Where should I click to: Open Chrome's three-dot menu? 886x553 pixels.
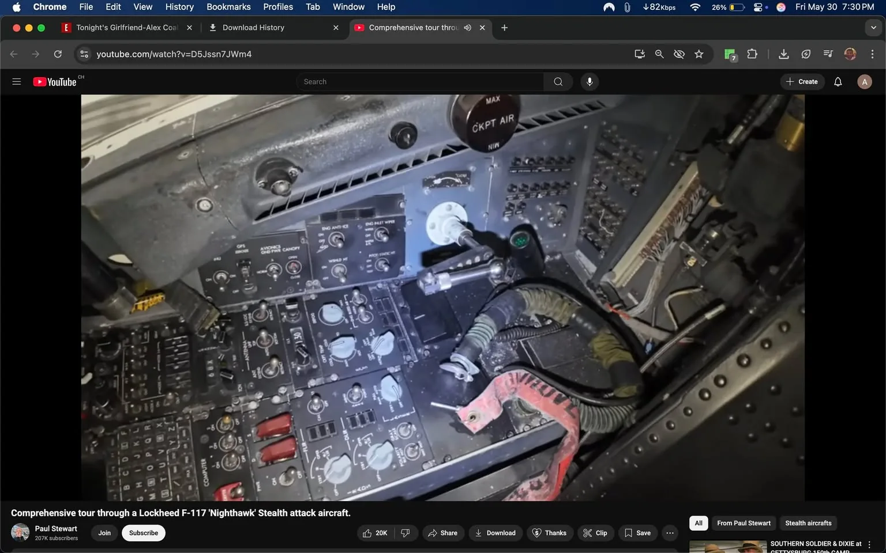pyautogui.click(x=873, y=54)
